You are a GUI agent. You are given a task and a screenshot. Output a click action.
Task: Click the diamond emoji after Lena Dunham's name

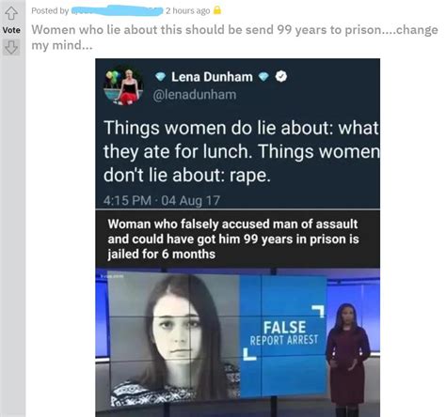point(263,77)
